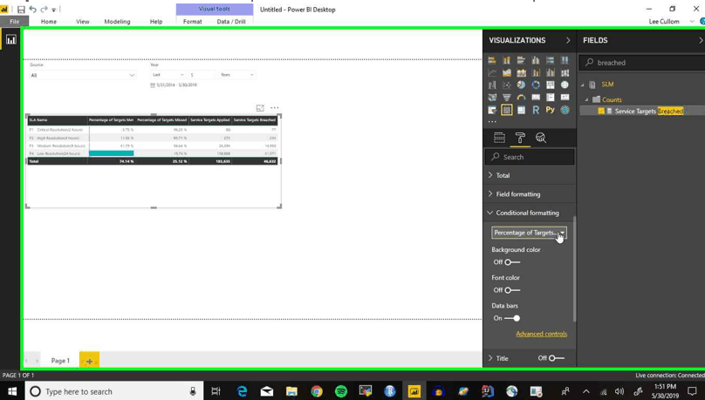705x400 pixels.
Task: Insert a Waterfall chart visual
Action: point(492,85)
